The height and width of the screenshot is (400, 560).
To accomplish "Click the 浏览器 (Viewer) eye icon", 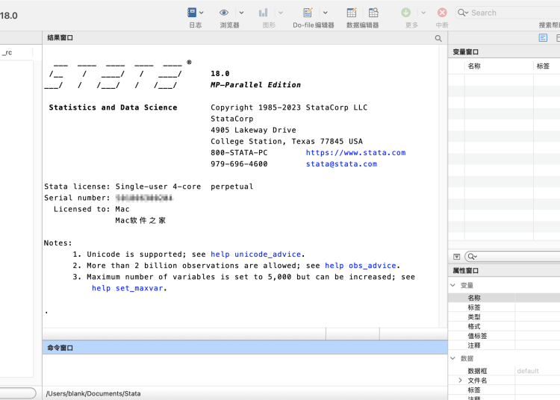I will coord(224,12).
